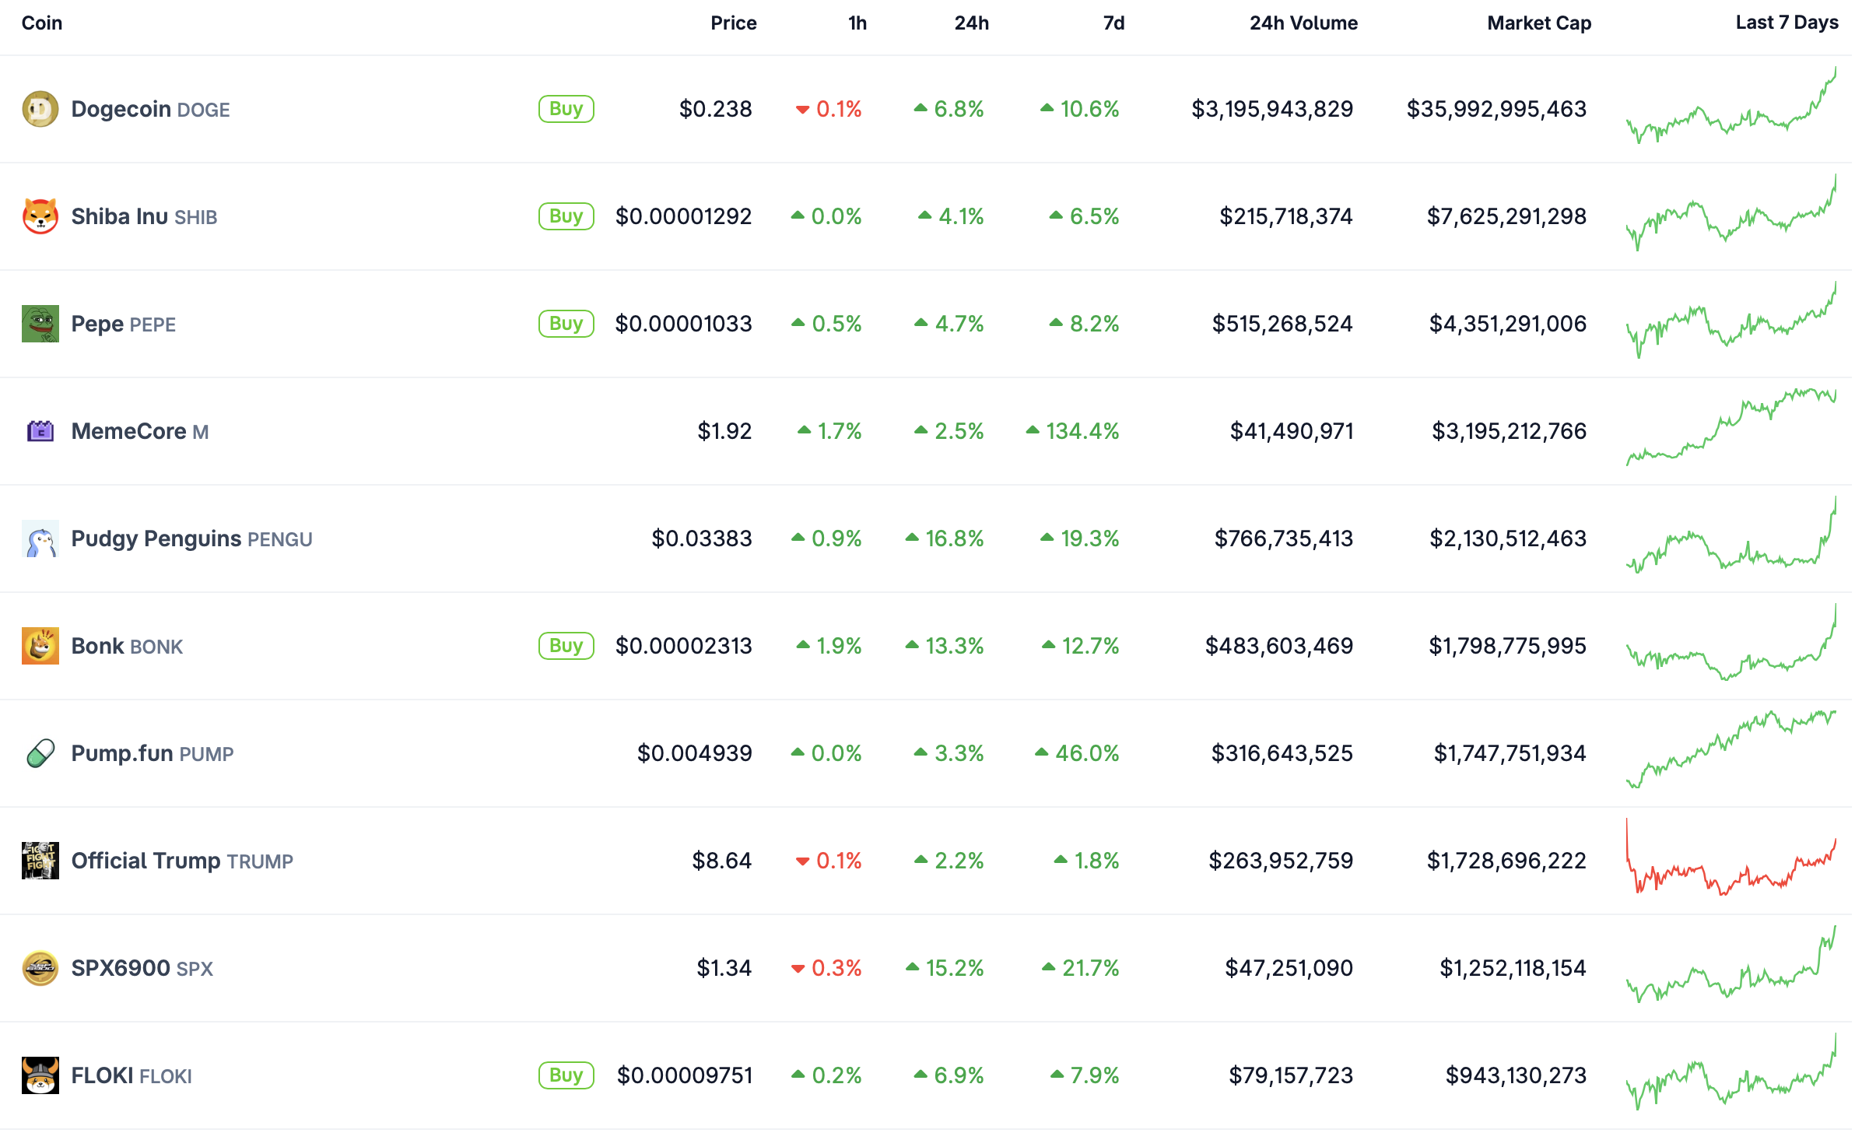1855x1133 pixels.
Task: Click Buy button for FLOKI
Action: click(x=566, y=1075)
